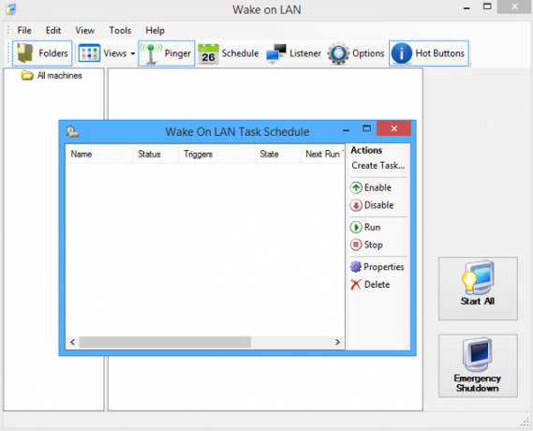Click the Disable task red arrow
The width and height of the screenshot is (533, 431).
(356, 205)
